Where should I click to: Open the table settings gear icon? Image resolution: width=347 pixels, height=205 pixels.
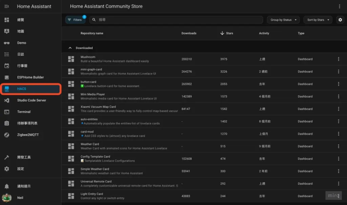point(340,20)
